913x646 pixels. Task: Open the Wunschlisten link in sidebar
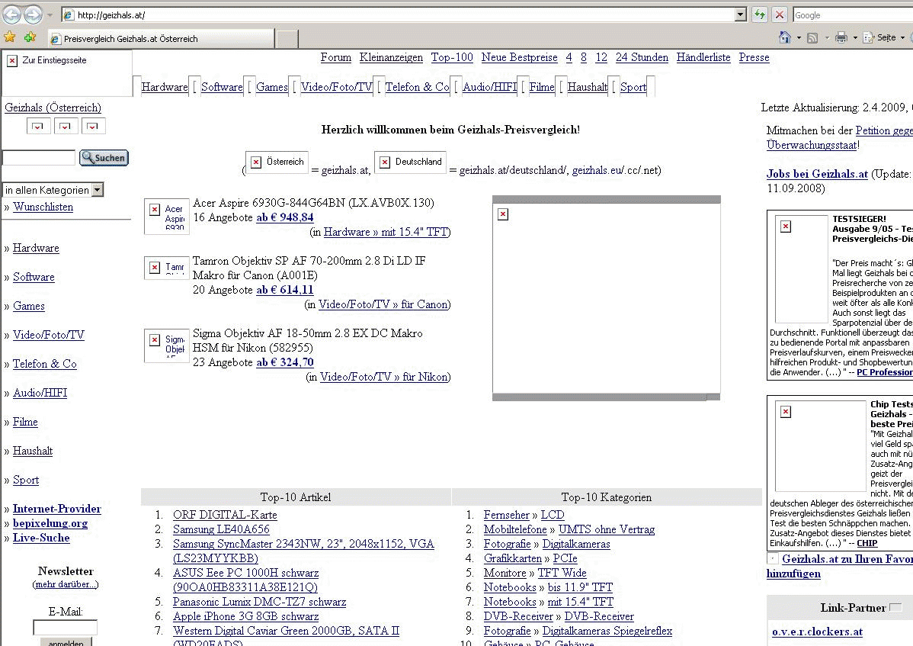click(x=43, y=207)
